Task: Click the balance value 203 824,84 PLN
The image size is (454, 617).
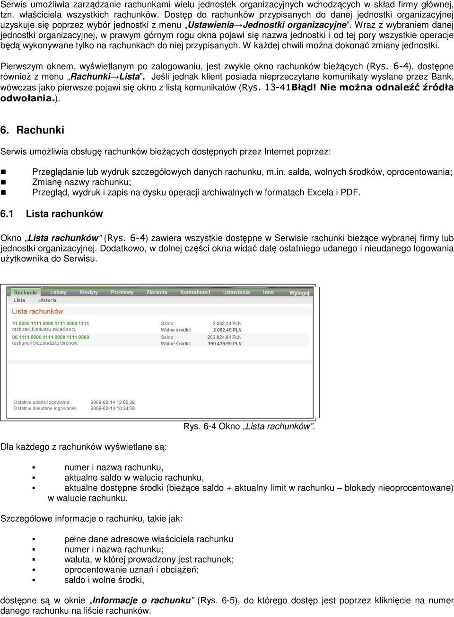Action: [224, 337]
